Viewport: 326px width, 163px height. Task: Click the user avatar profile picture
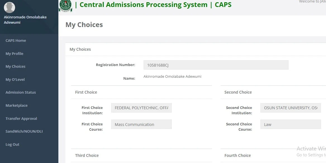(x=9, y=8)
